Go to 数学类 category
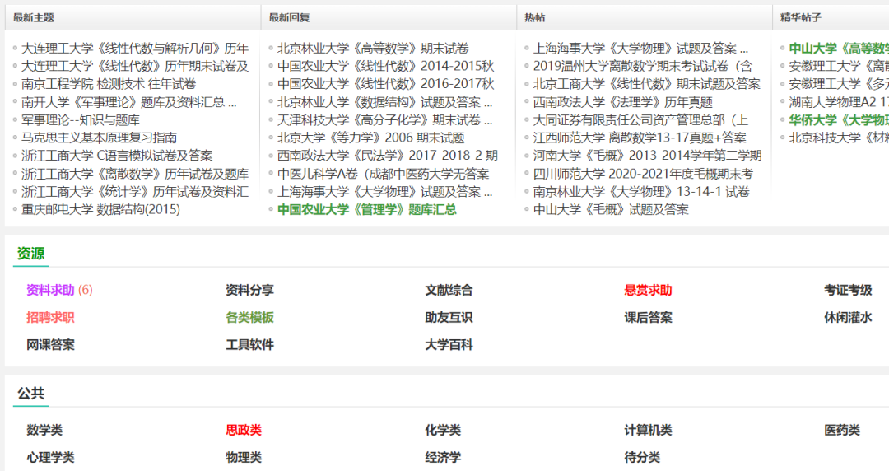This screenshot has width=889, height=471. [44, 430]
